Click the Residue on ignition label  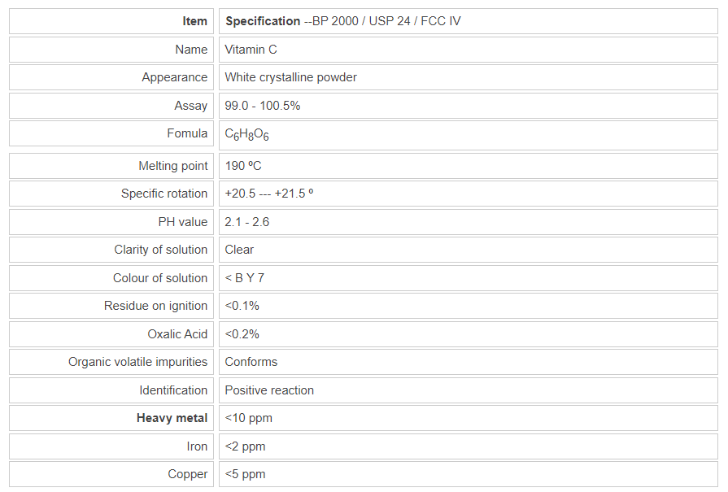click(155, 306)
